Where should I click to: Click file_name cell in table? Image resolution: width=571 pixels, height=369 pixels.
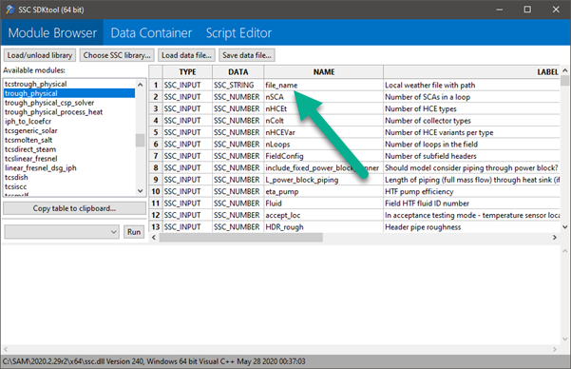coord(323,85)
